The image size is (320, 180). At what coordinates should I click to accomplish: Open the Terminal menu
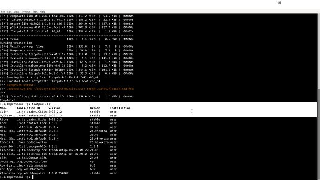pos(26,12)
